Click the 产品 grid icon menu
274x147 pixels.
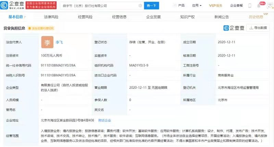(179, 6)
